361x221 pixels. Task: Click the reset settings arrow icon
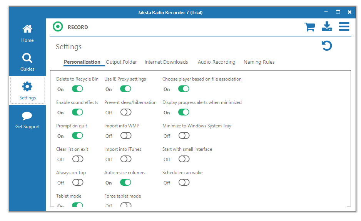point(327,46)
